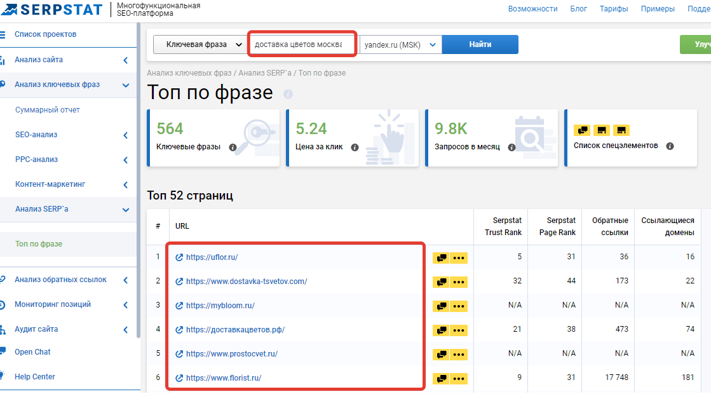Click the yellow chat icon in доставкацветов.рф row
This screenshot has height=394, width=711.
pyautogui.click(x=441, y=330)
